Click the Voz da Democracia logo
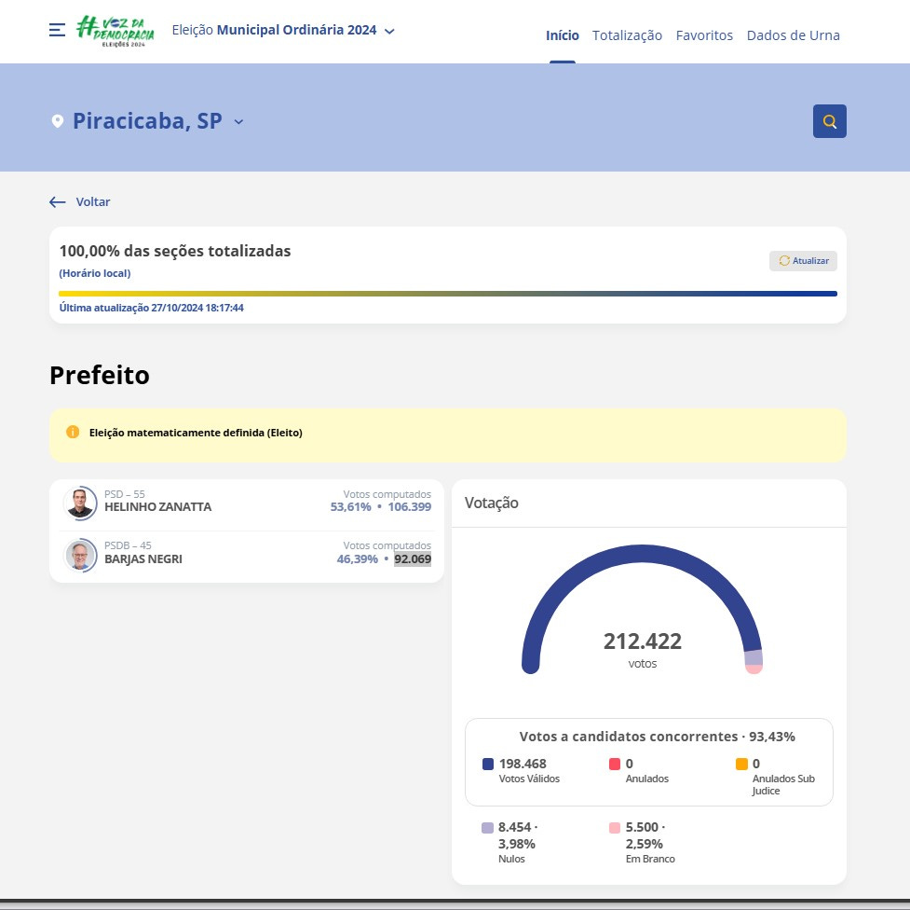The image size is (910, 910). [115, 31]
